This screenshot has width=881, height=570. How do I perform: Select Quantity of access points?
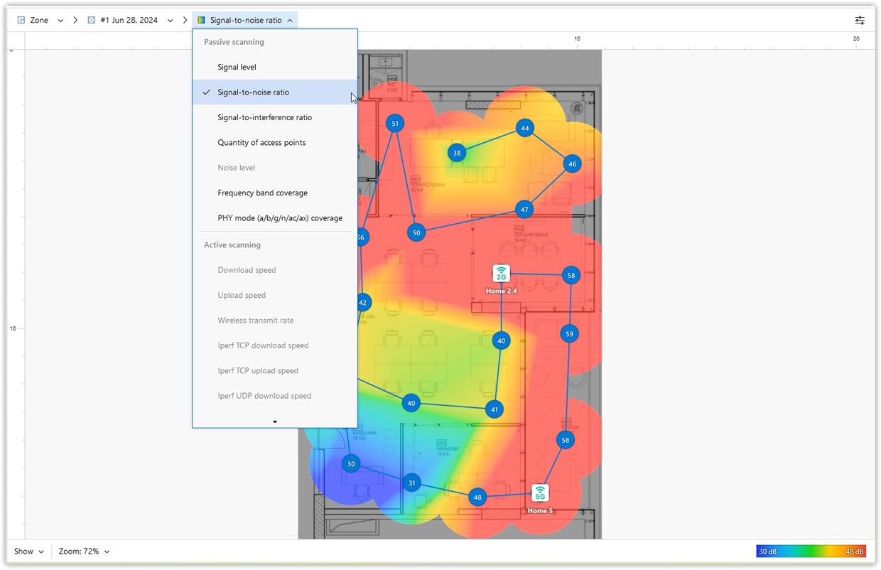tap(261, 142)
